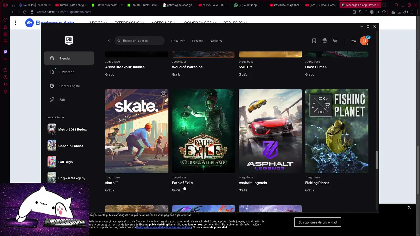Click 'Sus opciones de privacidad' button
Viewport: 420px width, 236px height.
pos(317,222)
